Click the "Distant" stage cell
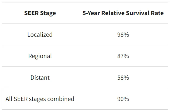The height and width of the screenshot is (111, 170). click(40, 78)
